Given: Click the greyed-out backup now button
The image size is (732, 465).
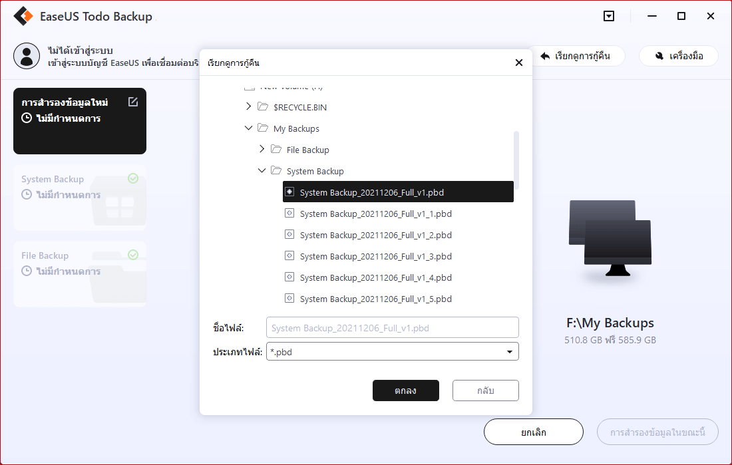Looking at the screenshot, I should pos(657,432).
